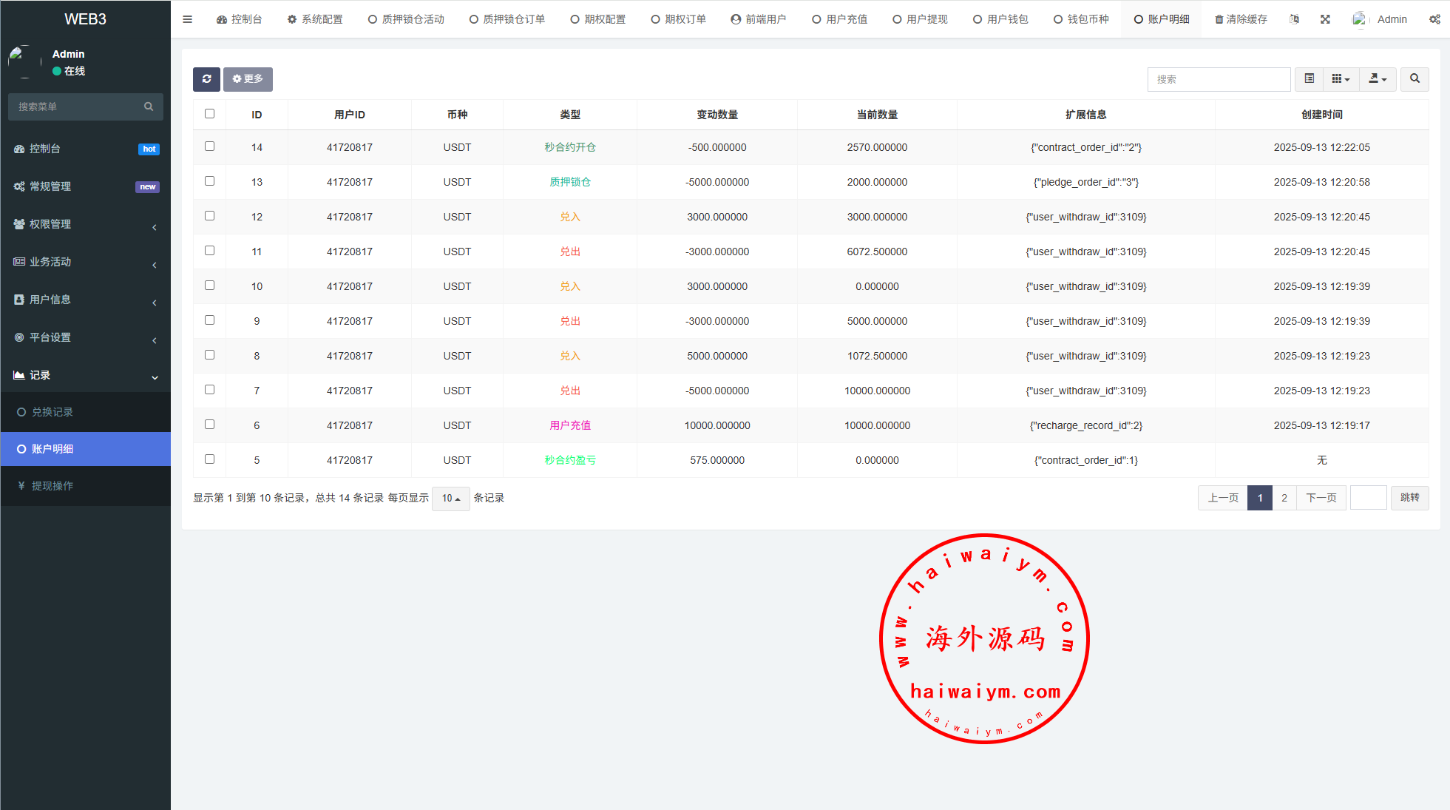
Task: Switch to the 用户充值 tab
Action: tap(839, 19)
